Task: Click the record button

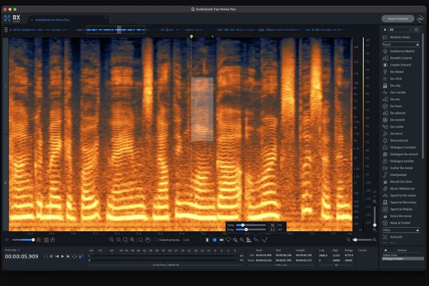Action: click(51, 256)
